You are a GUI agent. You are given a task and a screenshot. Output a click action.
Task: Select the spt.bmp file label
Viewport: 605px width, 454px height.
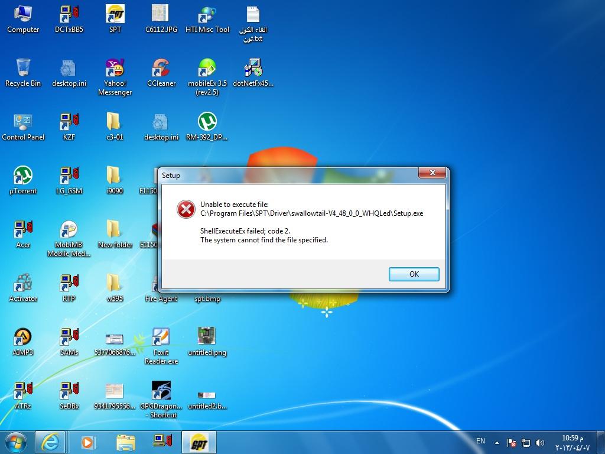[207, 299]
